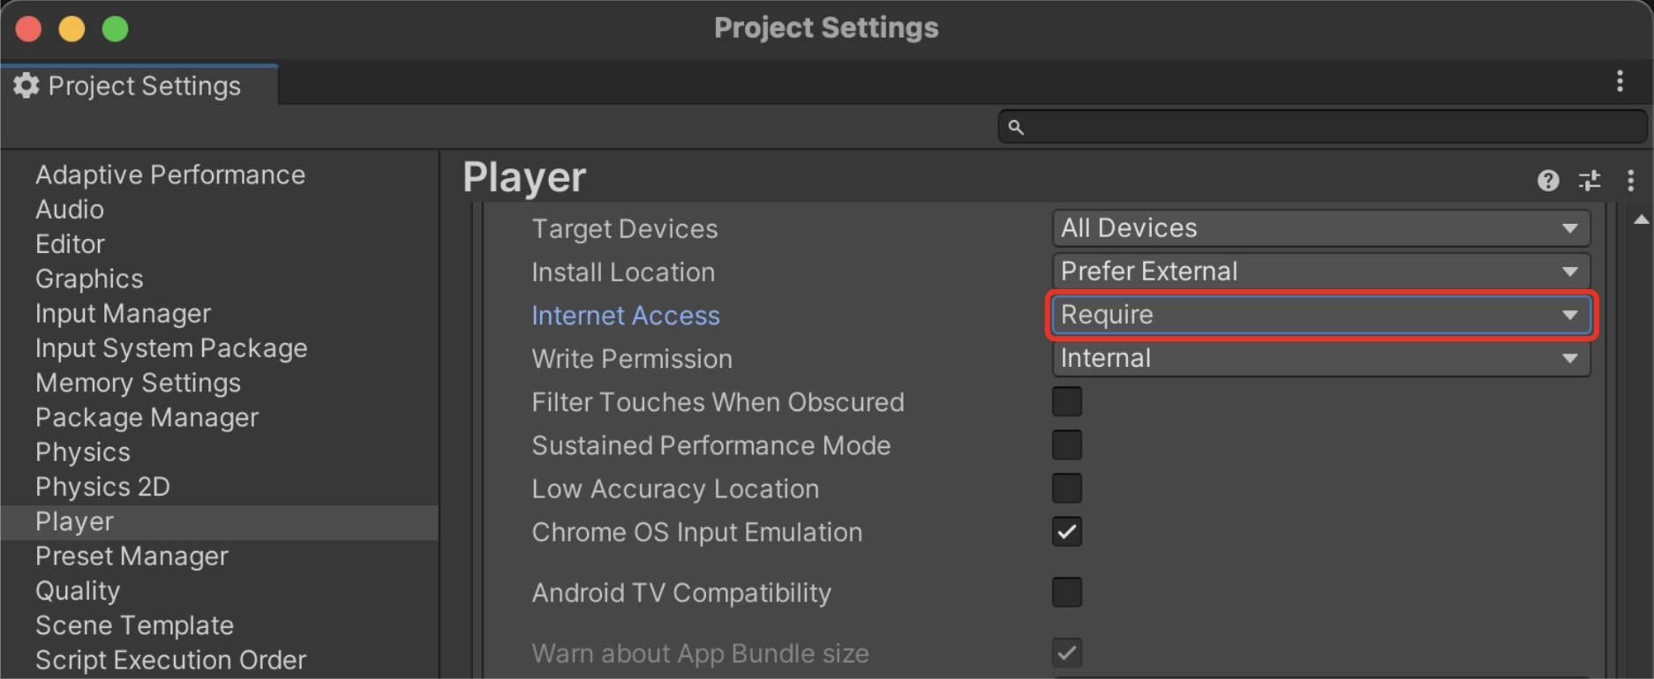Click the settings search field
Image resolution: width=1654 pixels, height=679 pixels.
pyautogui.click(x=1322, y=127)
